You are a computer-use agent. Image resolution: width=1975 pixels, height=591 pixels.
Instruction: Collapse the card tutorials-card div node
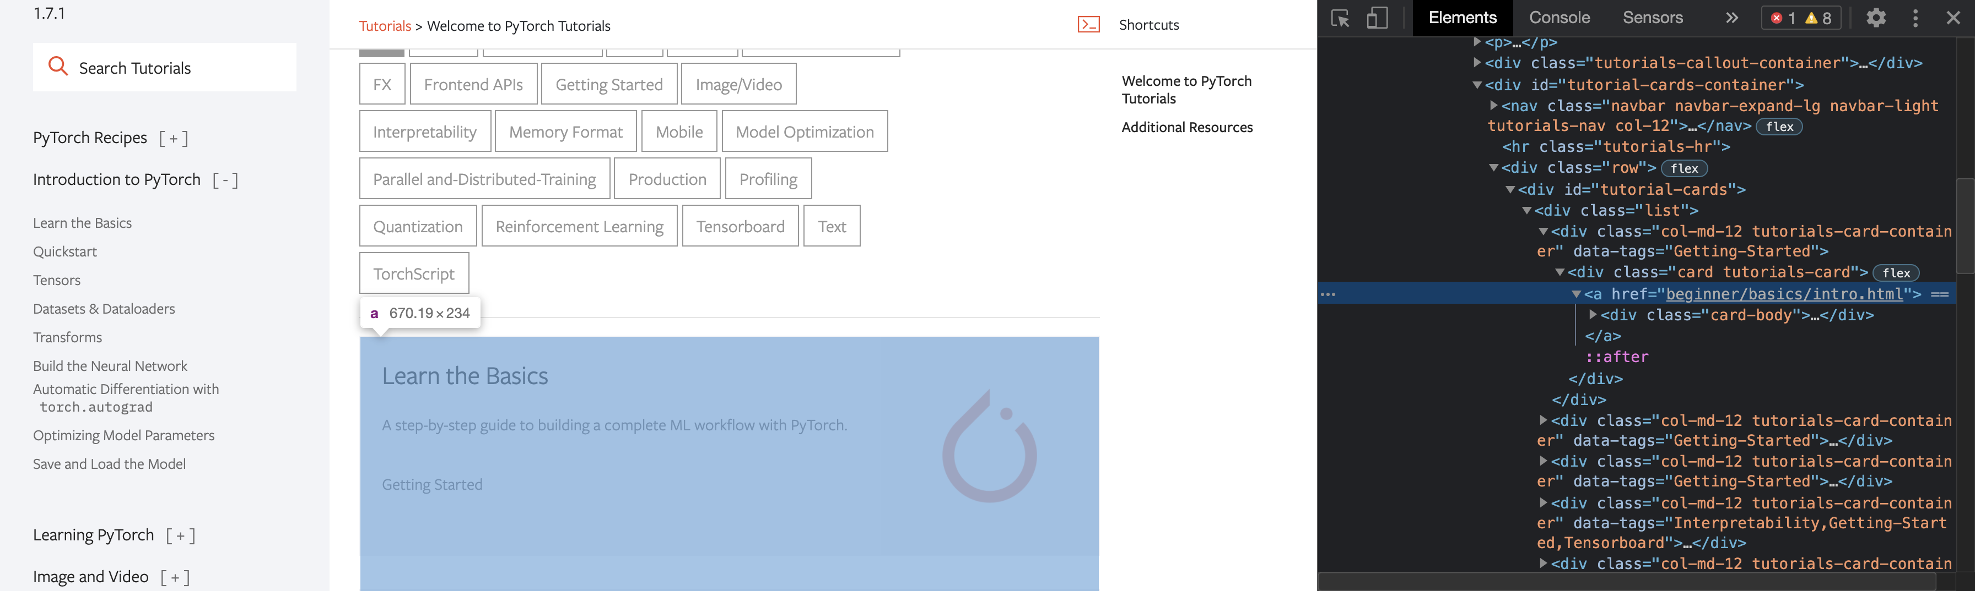pos(1560,272)
